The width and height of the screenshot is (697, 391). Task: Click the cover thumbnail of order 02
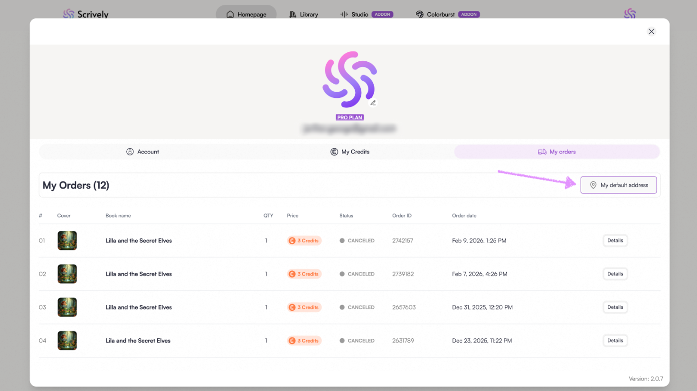pos(67,274)
